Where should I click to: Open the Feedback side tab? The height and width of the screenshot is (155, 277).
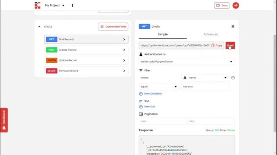tap(4, 120)
